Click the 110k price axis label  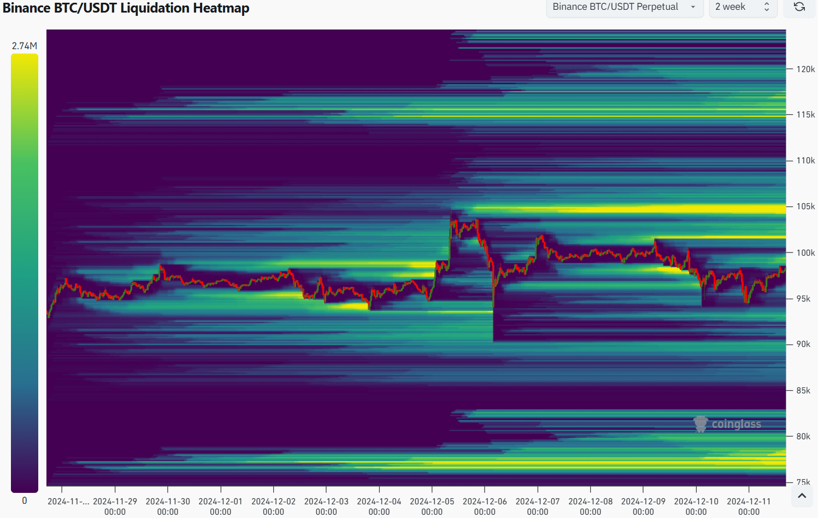pyautogui.click(x=805, y=161)
